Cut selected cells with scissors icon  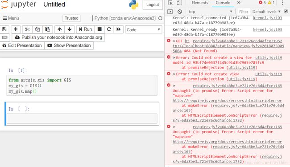[27, 29]
